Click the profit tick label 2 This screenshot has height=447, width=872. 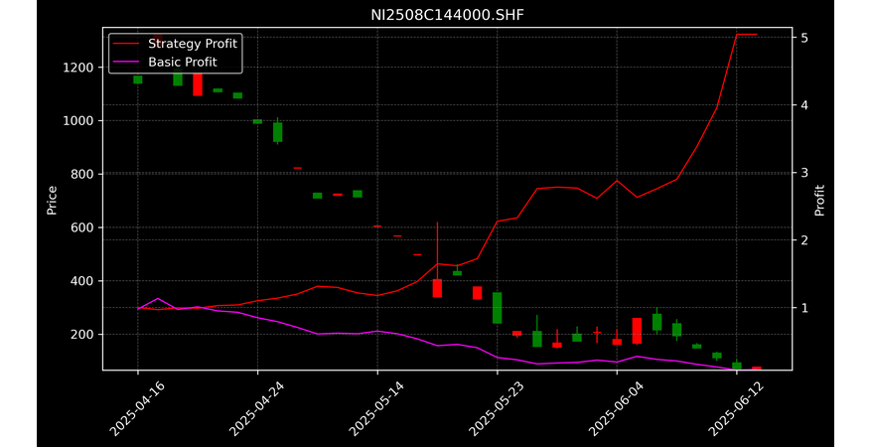(804, 240)
